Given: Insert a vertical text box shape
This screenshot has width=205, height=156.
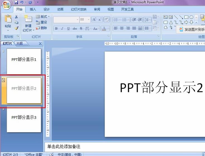Looking at the screenshot, I should (x=171, y=17).
